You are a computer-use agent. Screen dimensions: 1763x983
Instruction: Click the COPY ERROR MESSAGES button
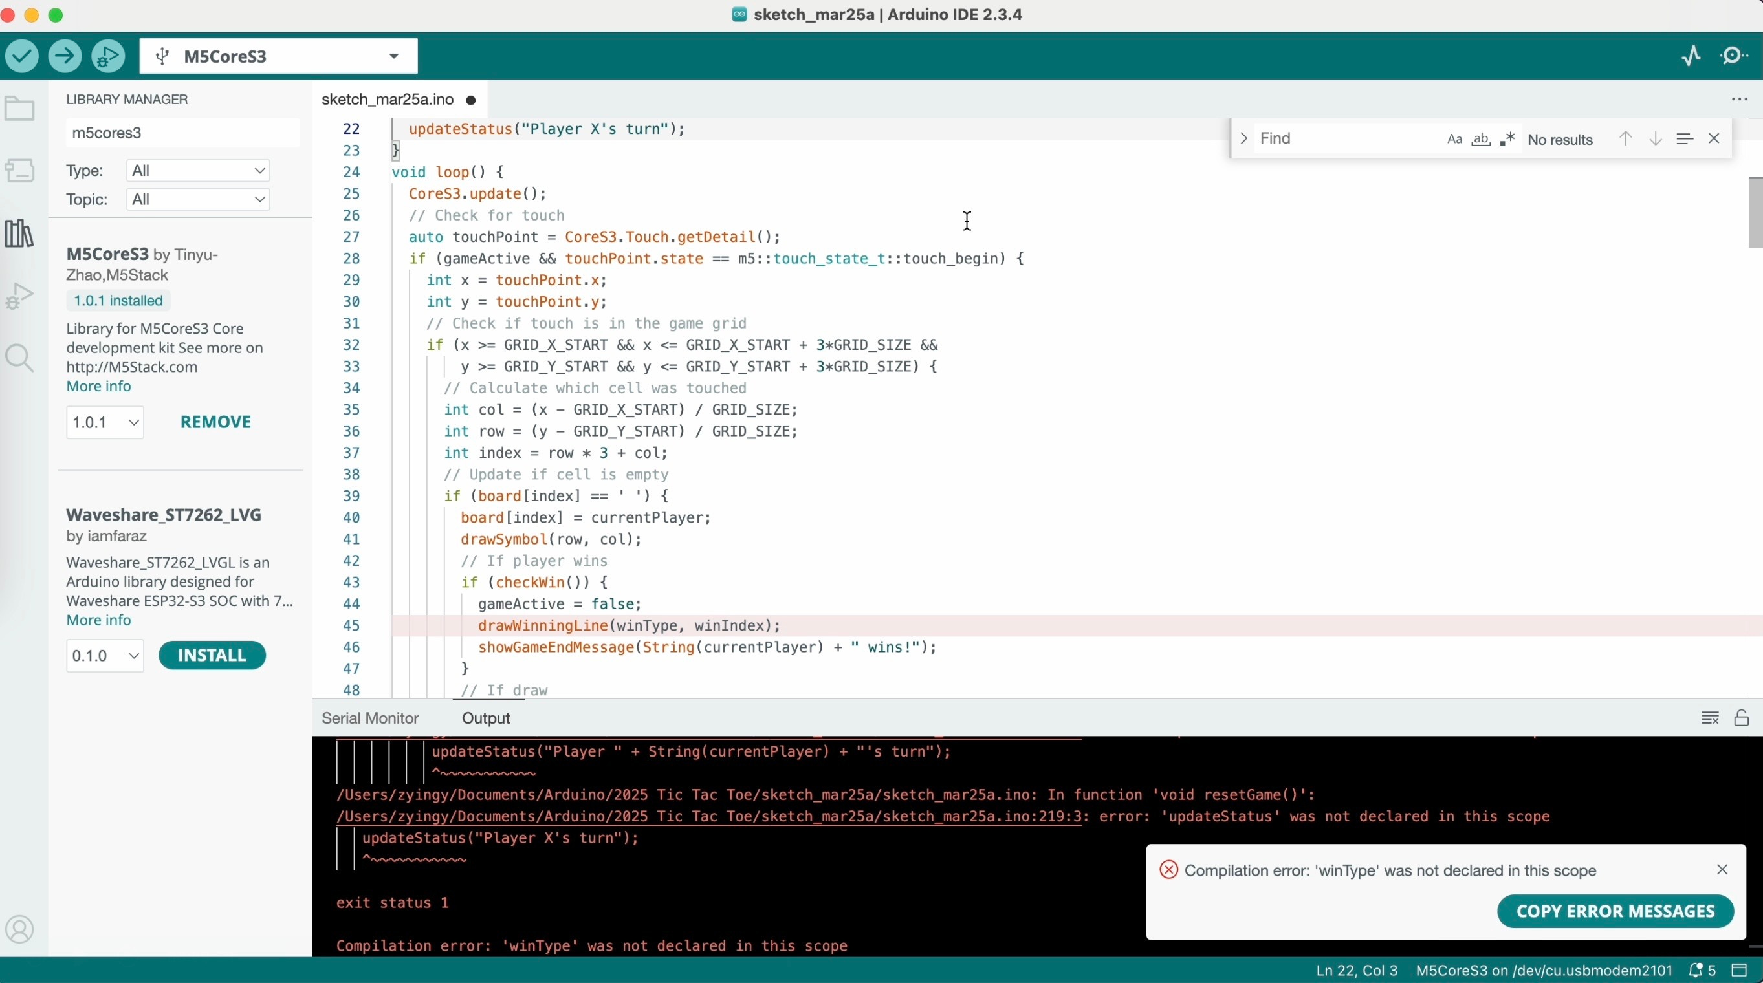tap(1615, 911)
